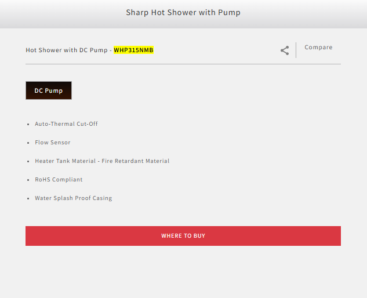Screen dimensions: 367x298
Task: Click the "Fire Retardant Material" phrase
Action: click(x=136, y=161)
